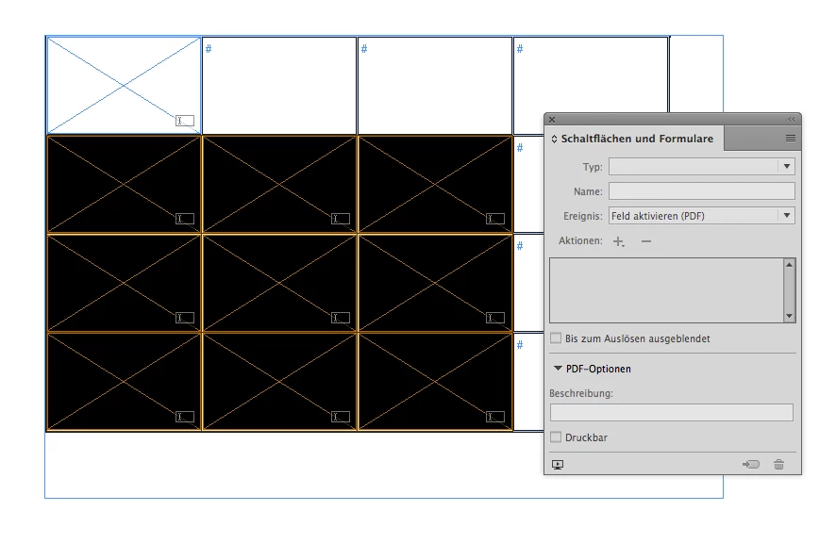
Task: Click into the Name field
Action: coord(702,191)
